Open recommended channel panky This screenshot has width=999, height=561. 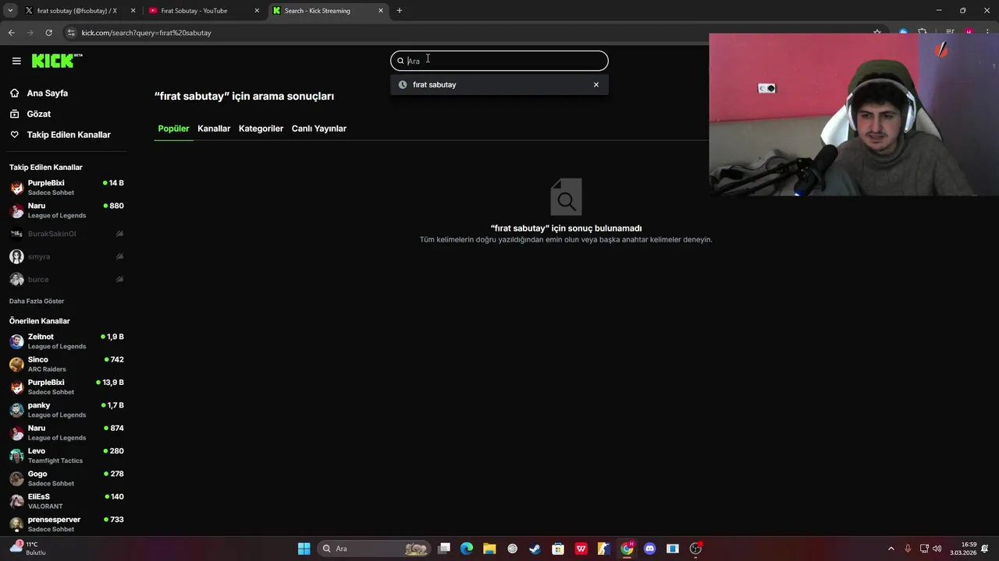point(66,410)
